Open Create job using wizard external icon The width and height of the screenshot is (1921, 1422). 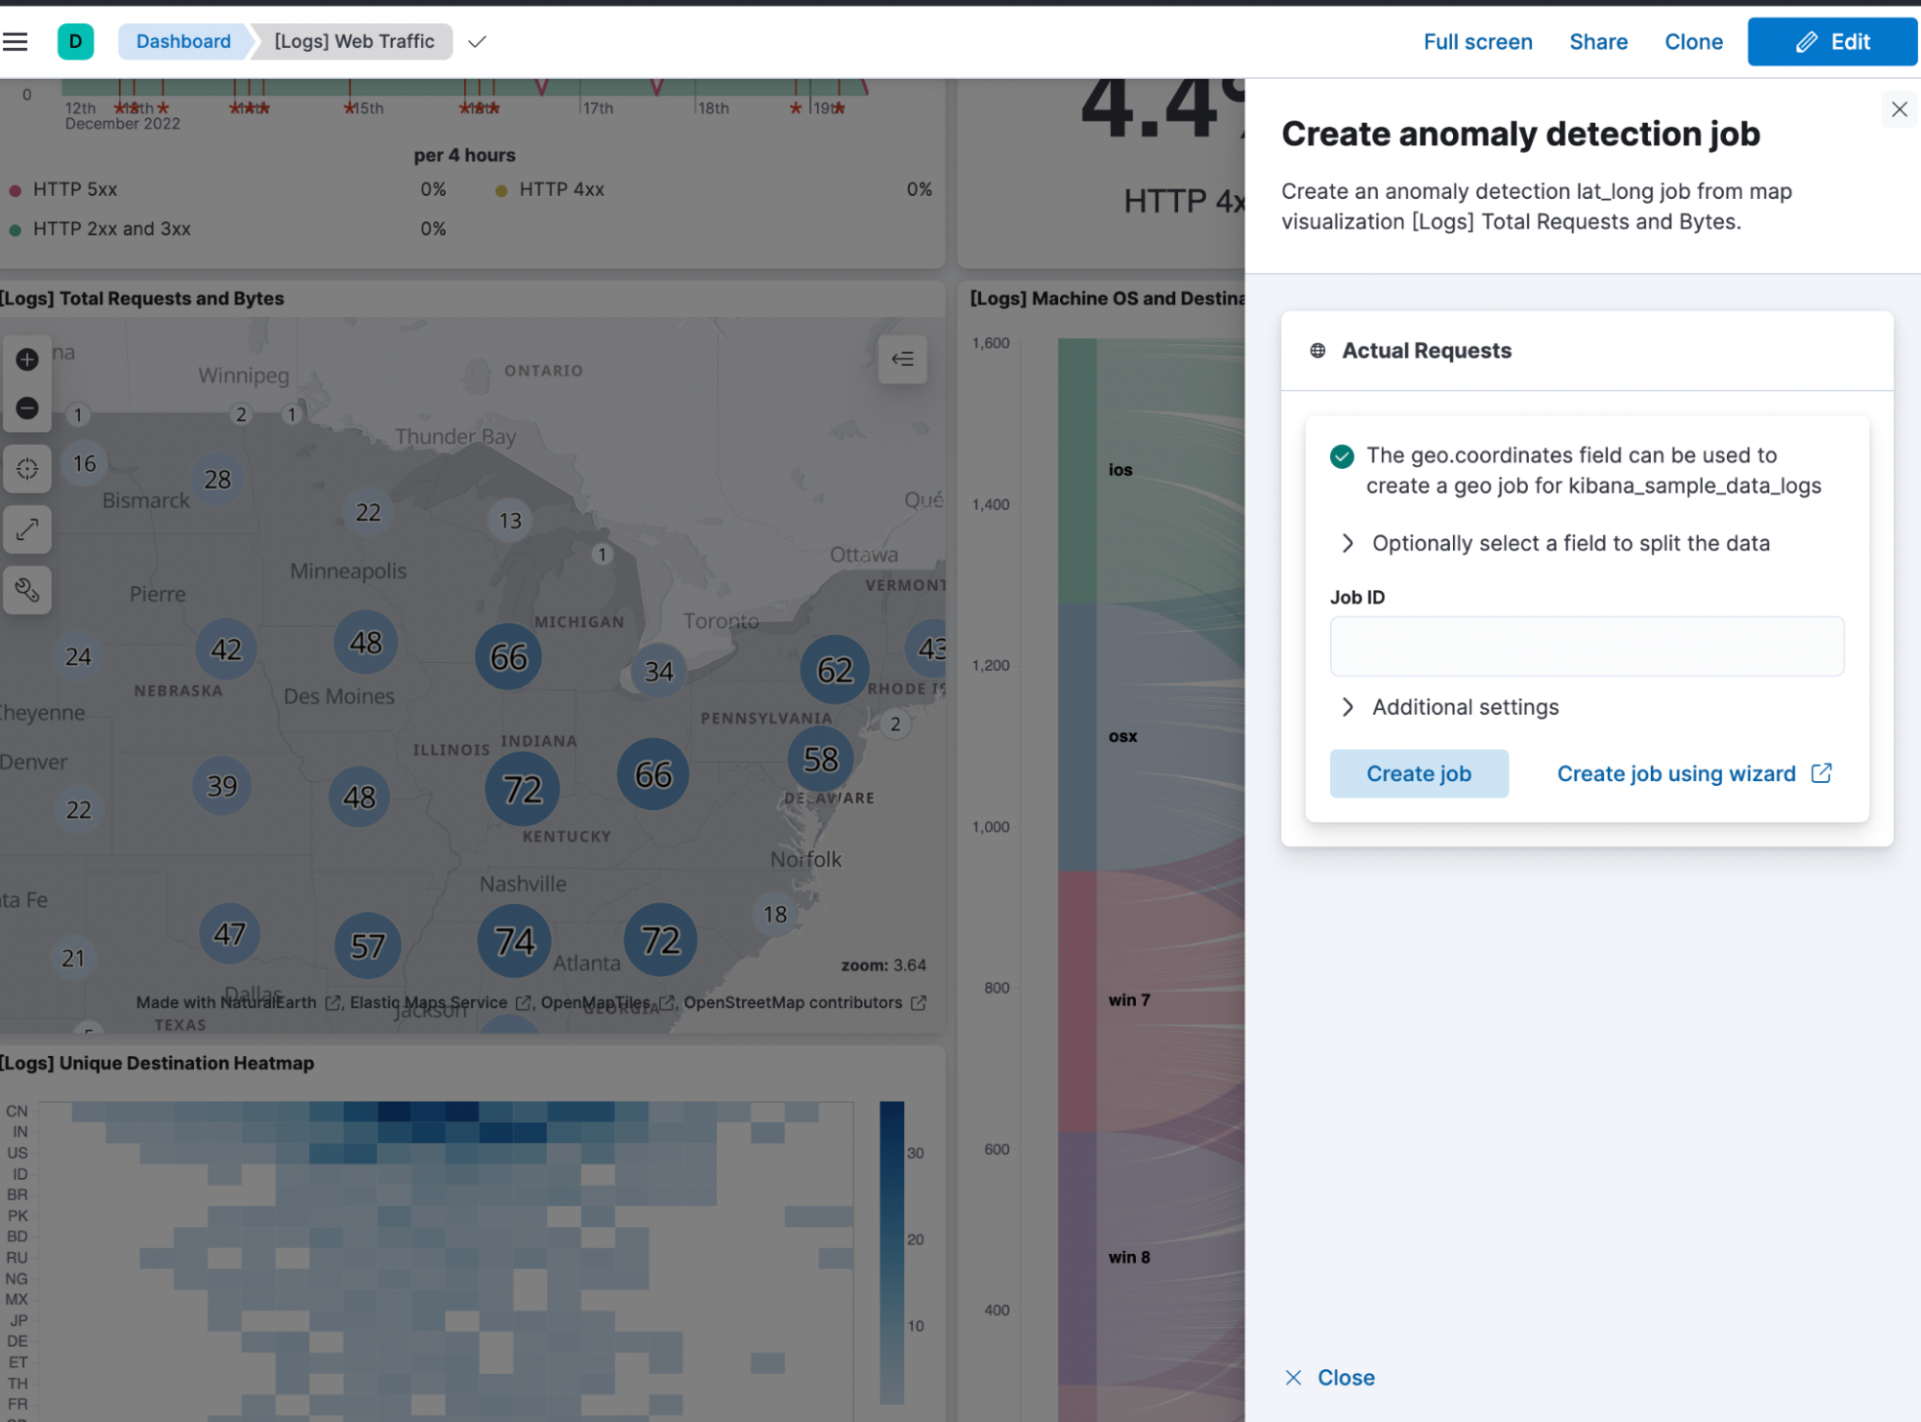point(1821,773)
